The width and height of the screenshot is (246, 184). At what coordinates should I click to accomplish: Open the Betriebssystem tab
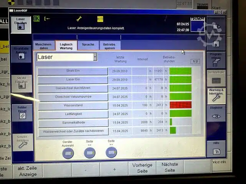110,46
